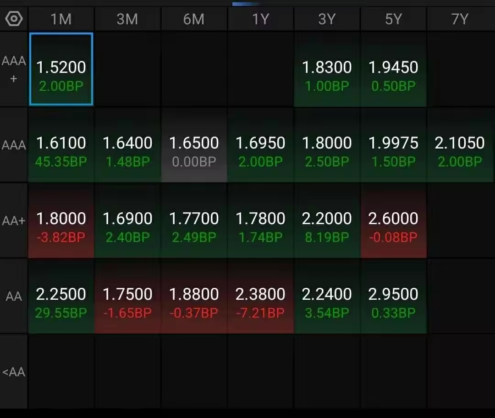The image size is (495, 418).
Task: Open the 1.6400 cell with 1.48BP
Action: [127, 145]
